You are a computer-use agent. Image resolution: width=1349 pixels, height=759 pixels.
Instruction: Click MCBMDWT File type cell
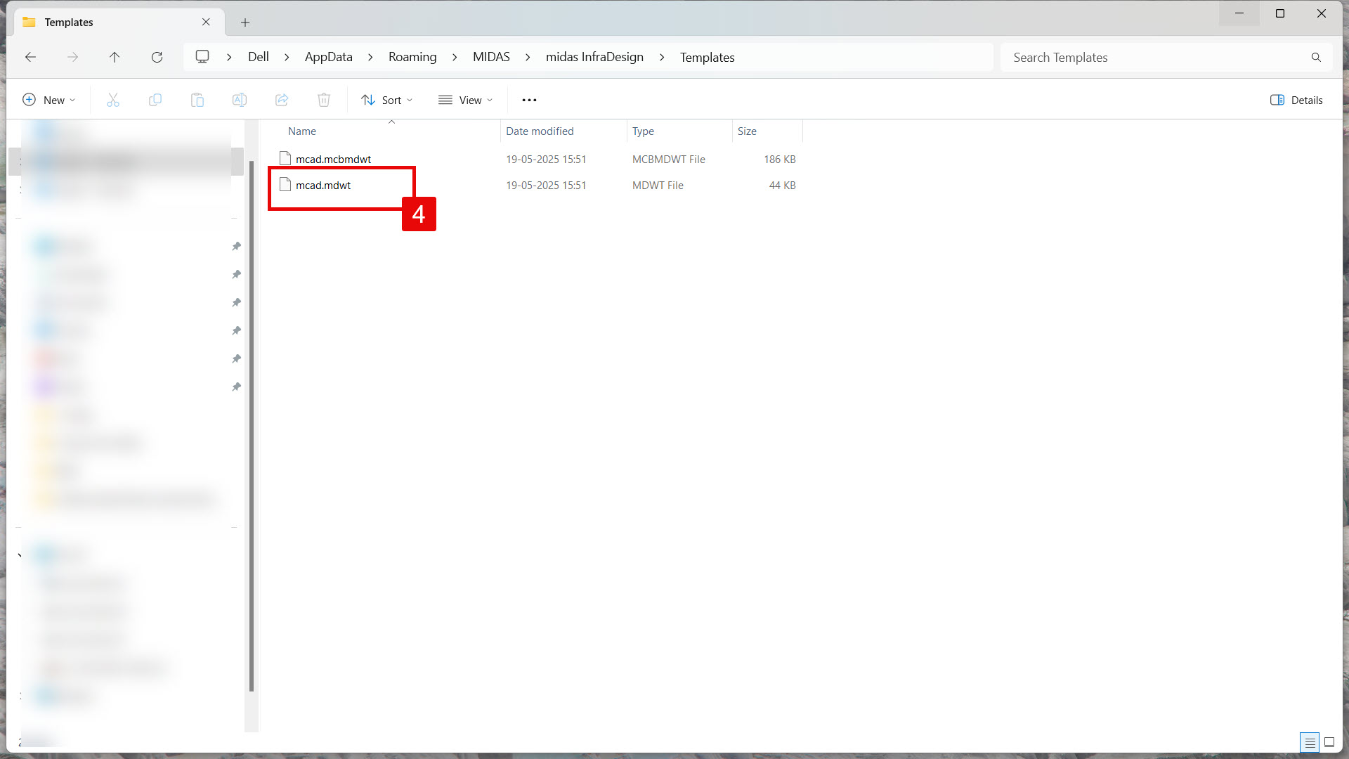click(x=669, y=160)
